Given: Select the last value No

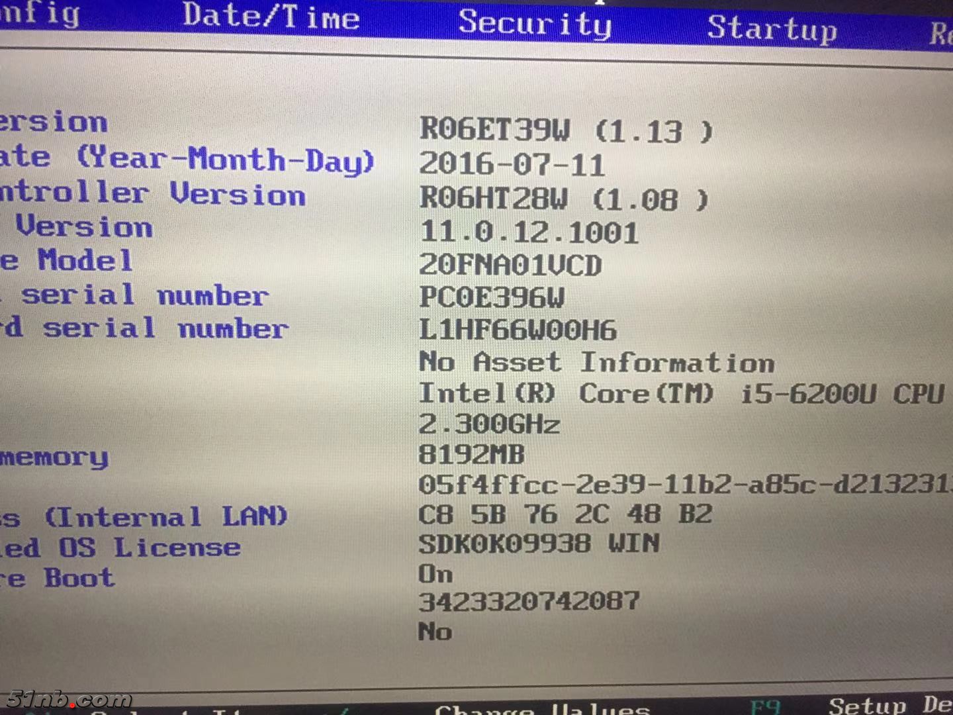Looking at the screenshot, I should [435, 631].
